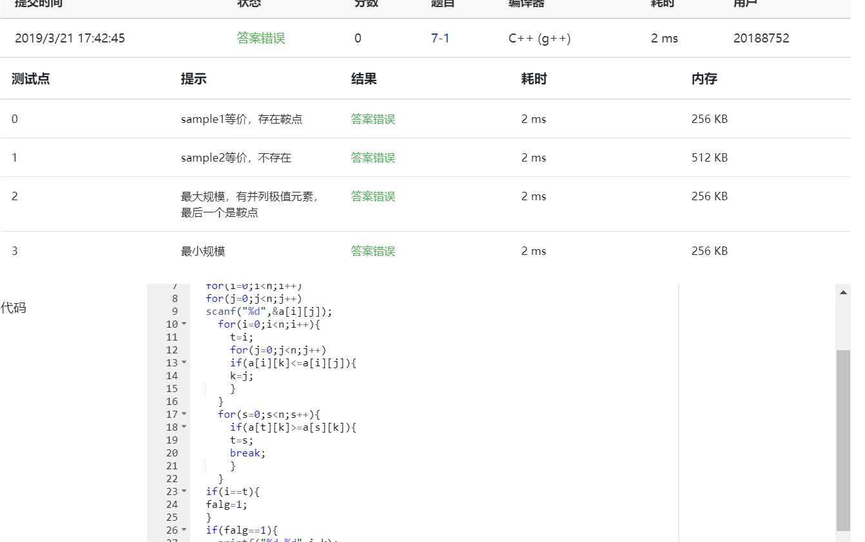Select submission time 2019/3/21 17:42:45
Image resolution: width=865 pixels, height=542 pixels.
click(70, 38)
